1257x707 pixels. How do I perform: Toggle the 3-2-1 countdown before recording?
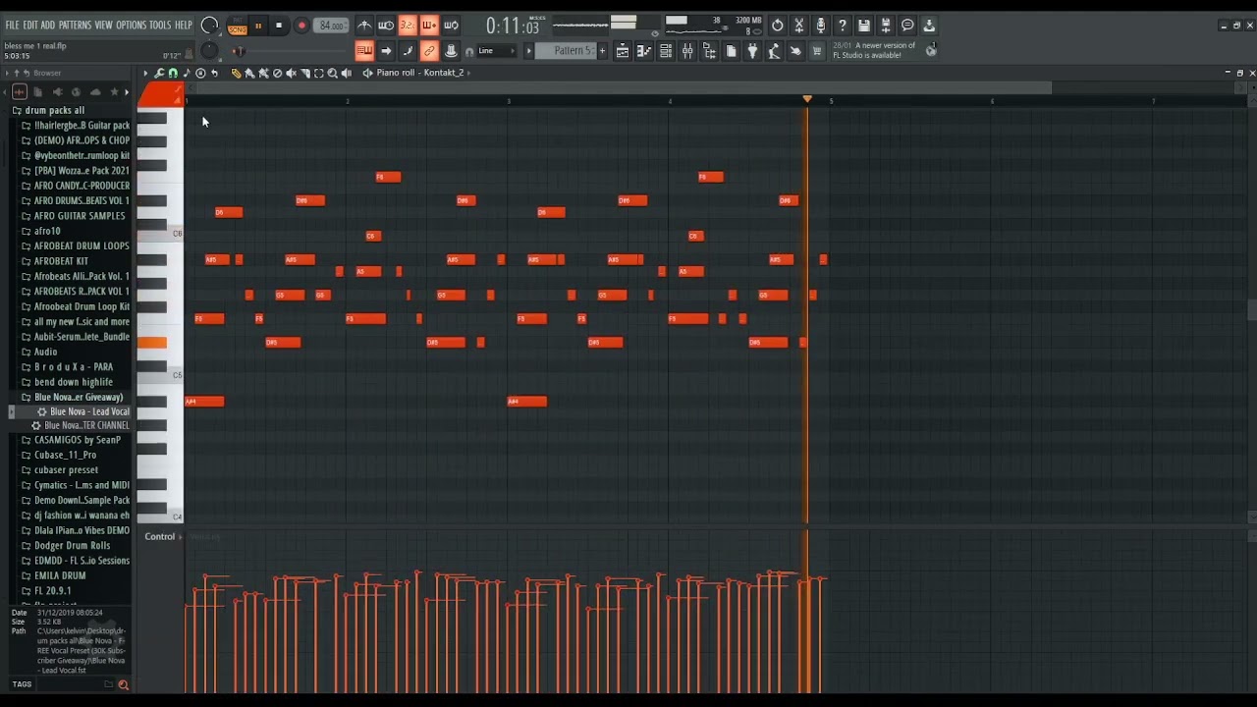pyautogui.click(x=408, y=26)
